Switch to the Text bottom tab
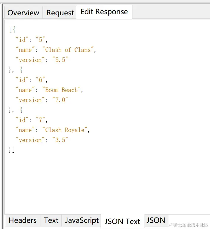This screenshot has width=210, height=229. click(51, 220)
